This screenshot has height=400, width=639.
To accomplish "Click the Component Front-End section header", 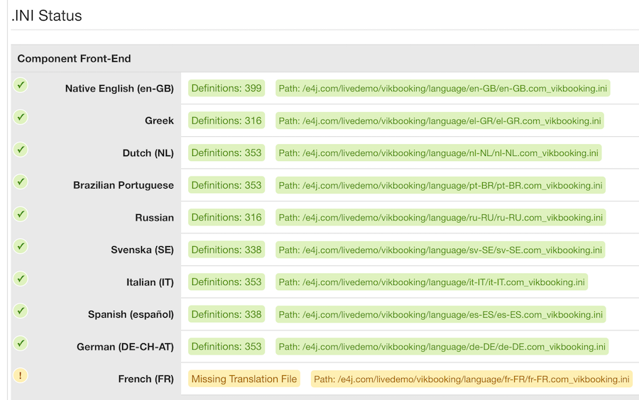I will (x=74, y=59).
